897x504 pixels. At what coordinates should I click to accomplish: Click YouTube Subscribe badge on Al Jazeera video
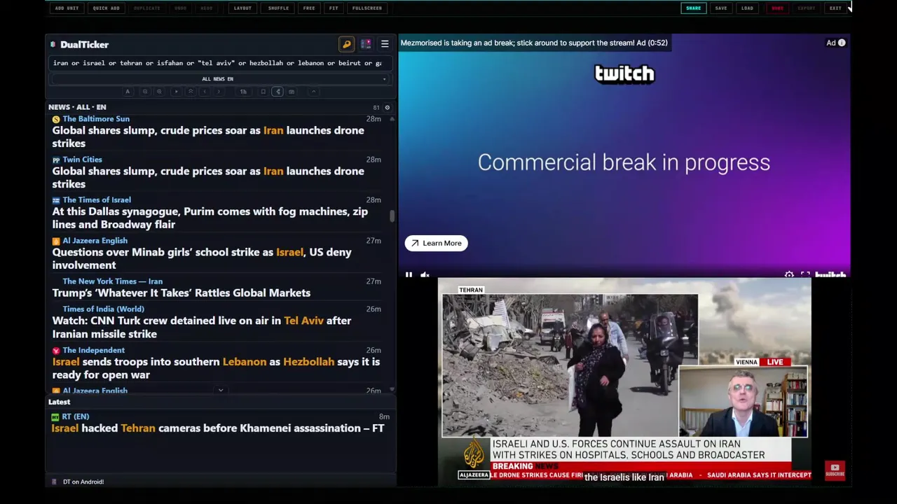tap(835, 470)
